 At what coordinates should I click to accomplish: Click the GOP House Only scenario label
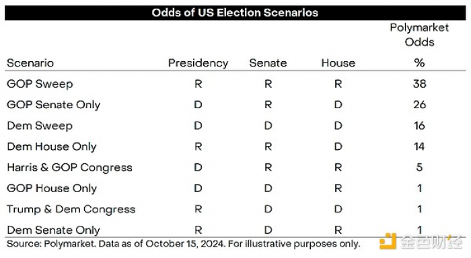pos(52,188)
